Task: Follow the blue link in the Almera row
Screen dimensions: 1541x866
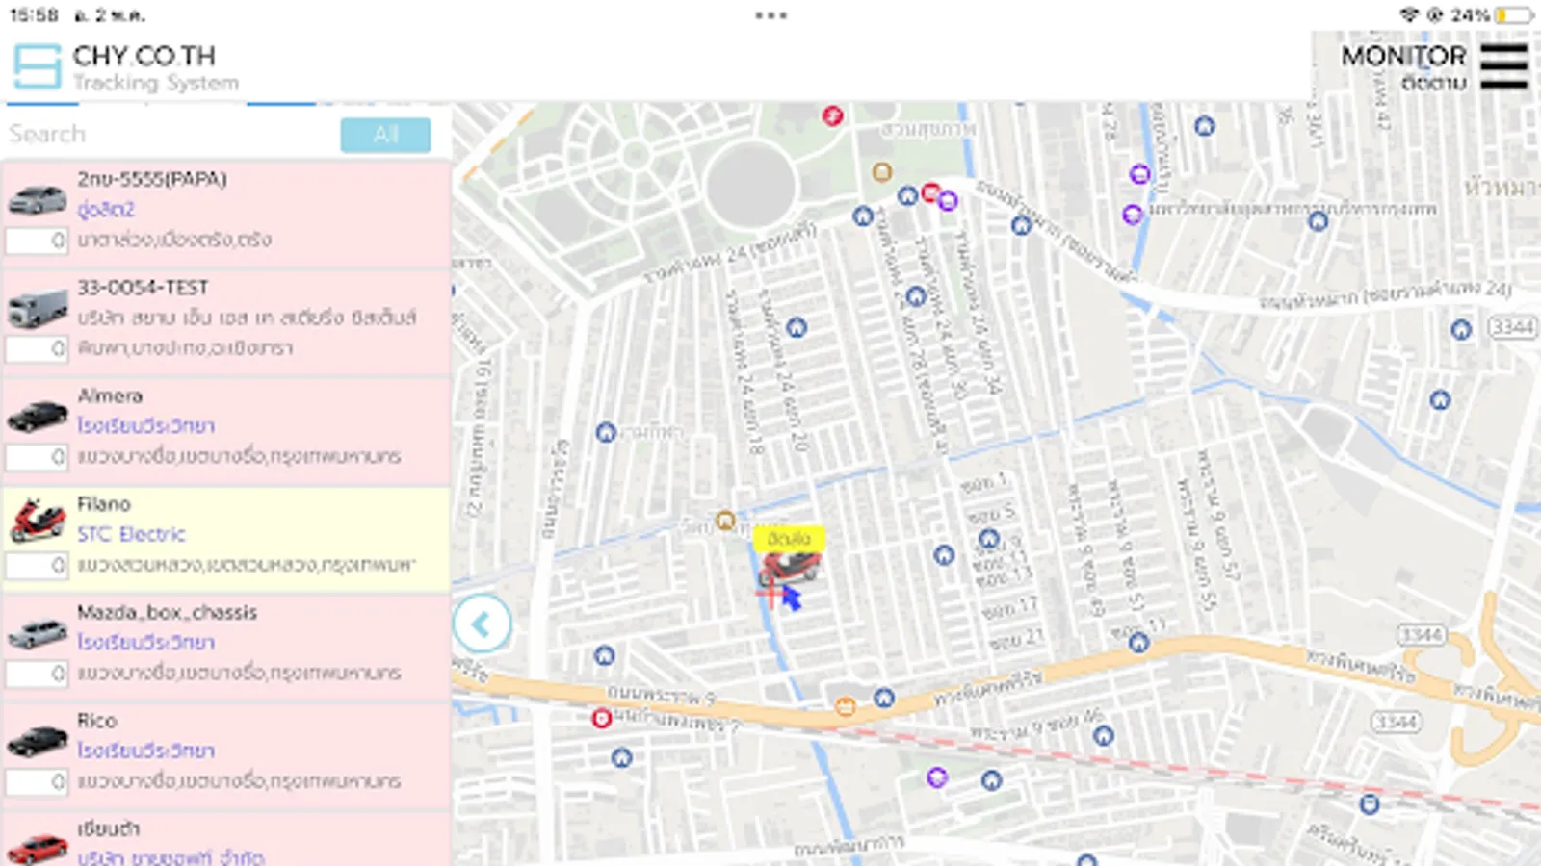Action: (145, 425)
